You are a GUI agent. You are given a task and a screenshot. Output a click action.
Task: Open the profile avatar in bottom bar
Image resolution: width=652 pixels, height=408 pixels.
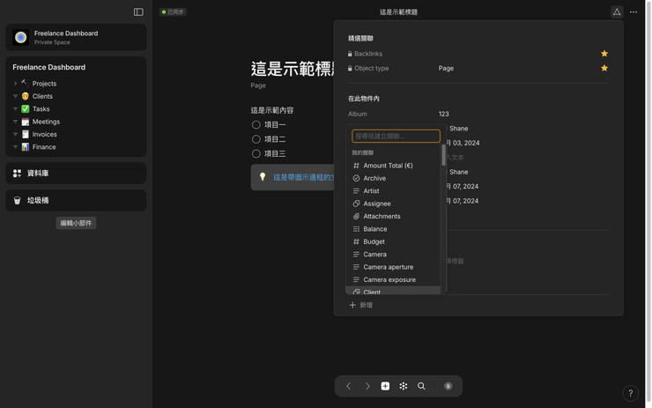click(448, 386)
